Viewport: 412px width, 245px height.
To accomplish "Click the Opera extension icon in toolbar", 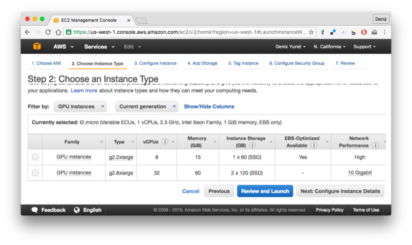I will point(364,32).
